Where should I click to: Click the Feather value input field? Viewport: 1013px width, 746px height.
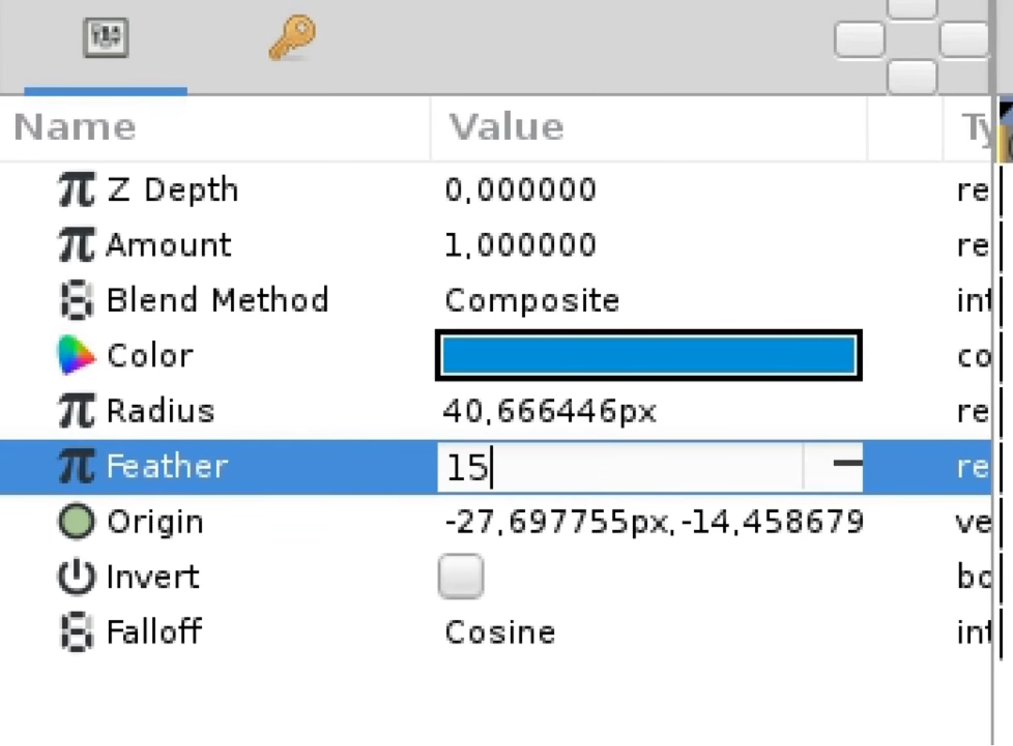coord(619,467)
